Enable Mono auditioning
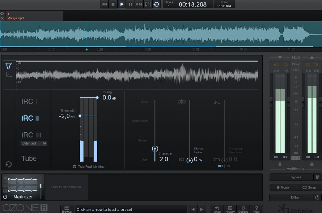The image size is (322, 213). point(283,187)
